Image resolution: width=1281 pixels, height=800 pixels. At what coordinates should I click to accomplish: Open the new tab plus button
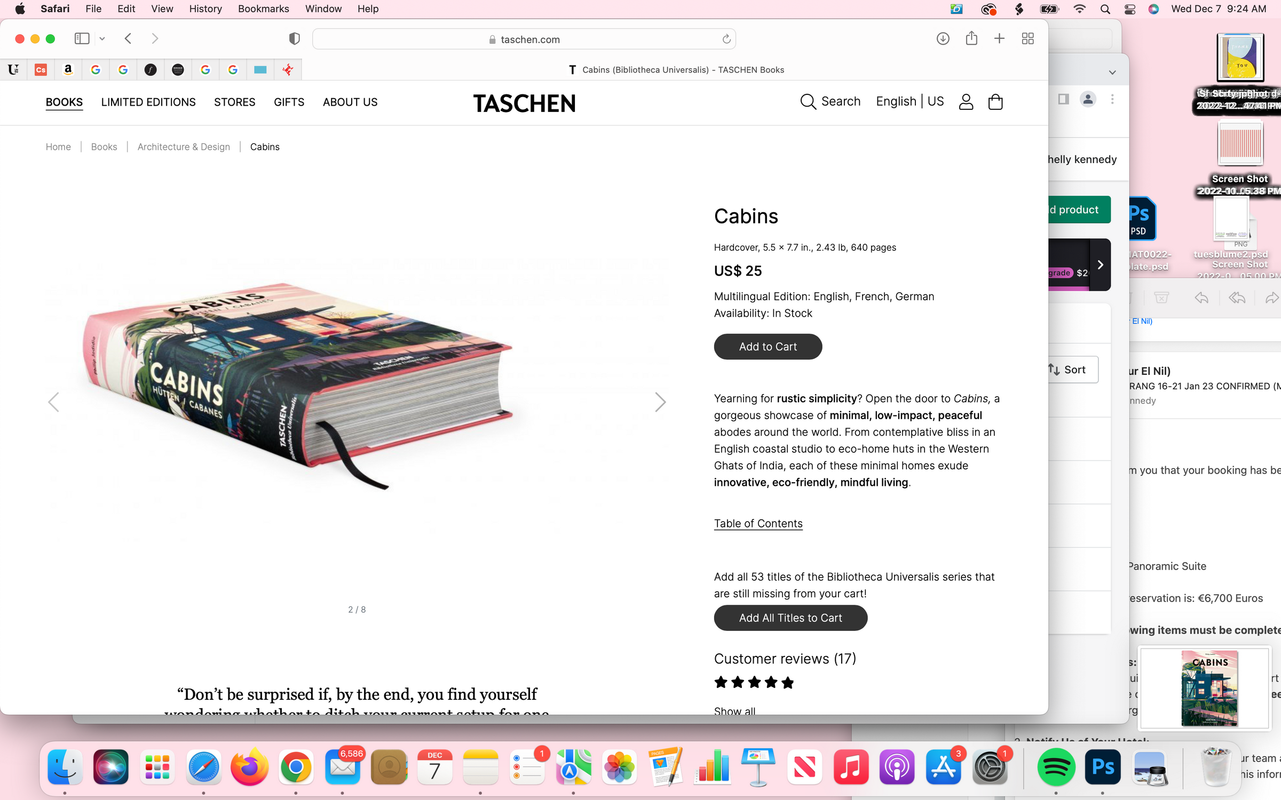tap(999, 38)
